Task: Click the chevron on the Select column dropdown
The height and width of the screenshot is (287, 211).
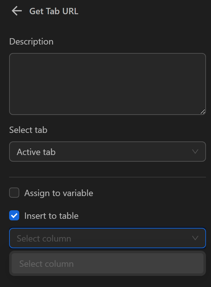Action: (195, 238)
